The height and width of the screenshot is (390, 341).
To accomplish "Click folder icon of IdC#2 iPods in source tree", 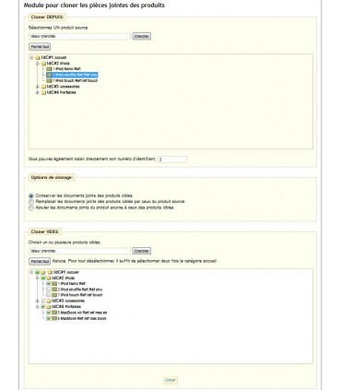I will [43, 64].
